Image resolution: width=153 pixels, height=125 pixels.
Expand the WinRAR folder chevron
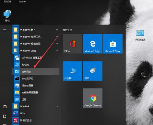click(57, 106)
